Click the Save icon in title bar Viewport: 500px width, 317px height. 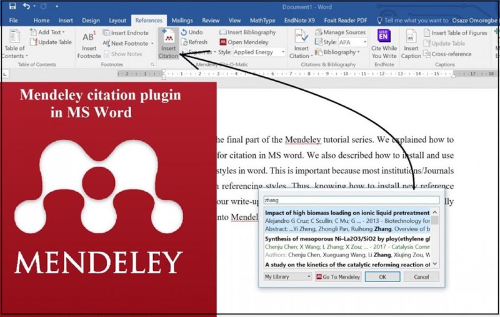tap(12, 6)
